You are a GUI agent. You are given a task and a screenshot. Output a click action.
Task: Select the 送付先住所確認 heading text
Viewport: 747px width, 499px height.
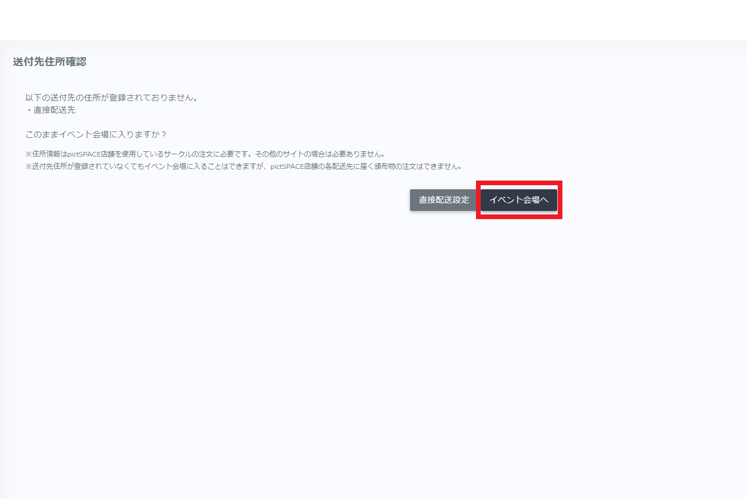pyautogui.click(x=50, y=62)
